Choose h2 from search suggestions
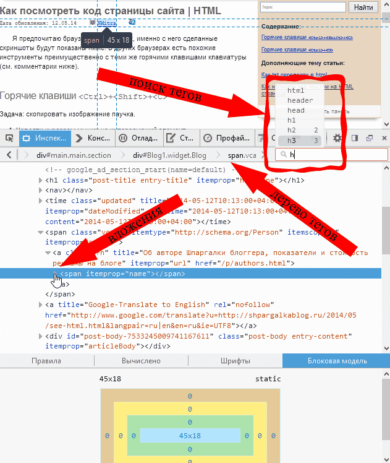Viewport: 390px width, 463px height. click(300, 130)
